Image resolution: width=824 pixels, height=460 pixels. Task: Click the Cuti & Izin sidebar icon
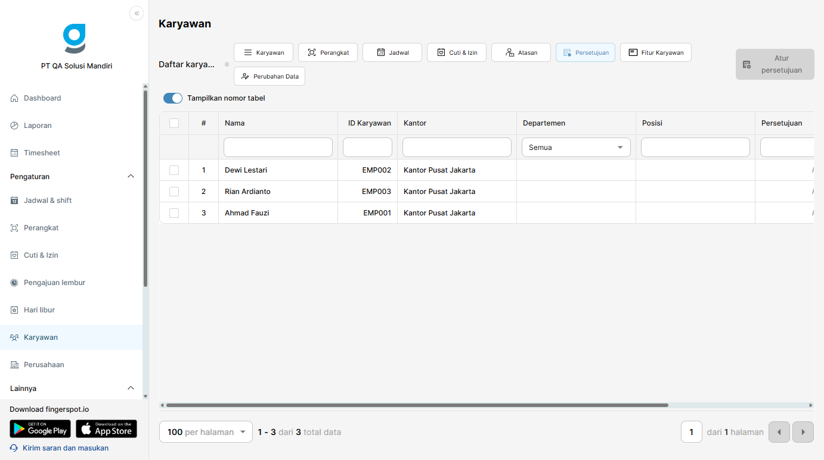(14, 255)
